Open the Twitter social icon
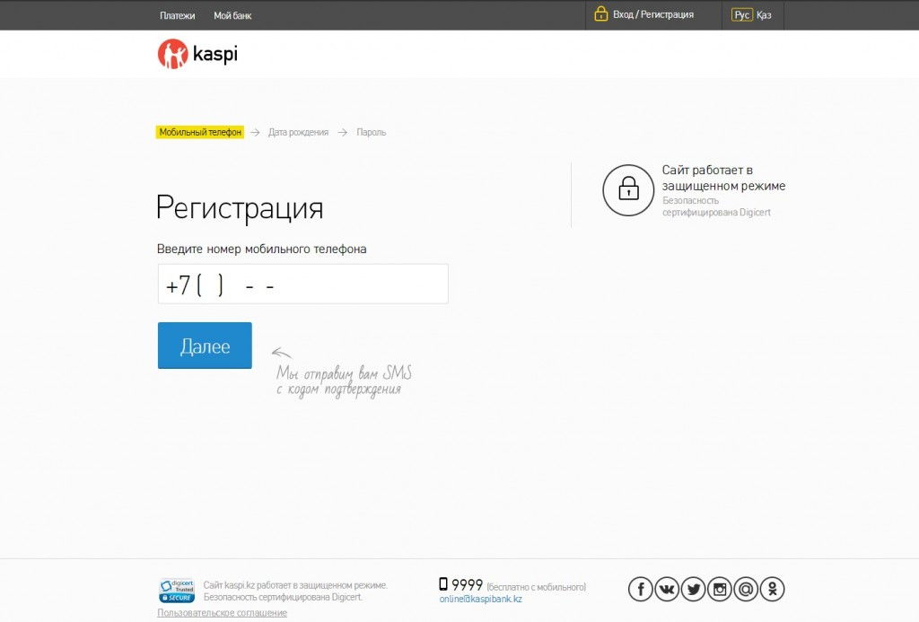The width and height of the screenshot is (919, 622). click(693, 589)
